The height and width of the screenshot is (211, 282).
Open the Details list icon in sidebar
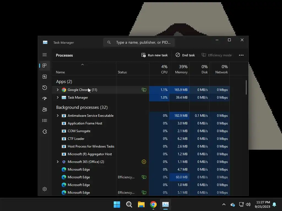click(45, 120)
